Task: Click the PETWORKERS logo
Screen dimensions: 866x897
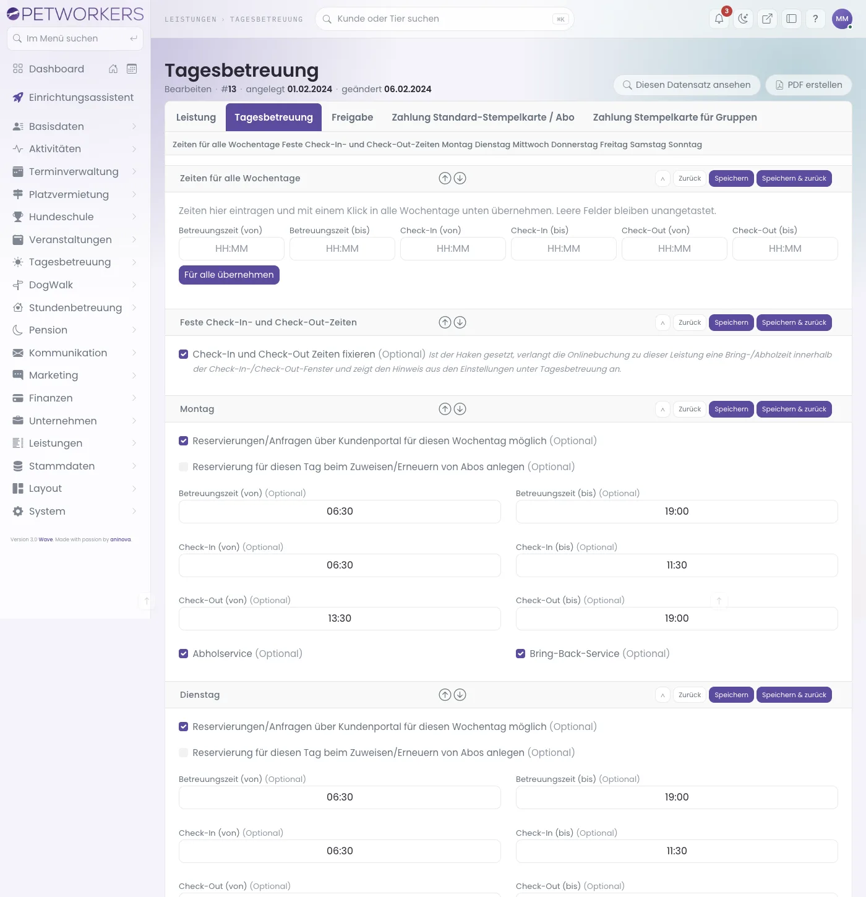Action: [75, 14]
